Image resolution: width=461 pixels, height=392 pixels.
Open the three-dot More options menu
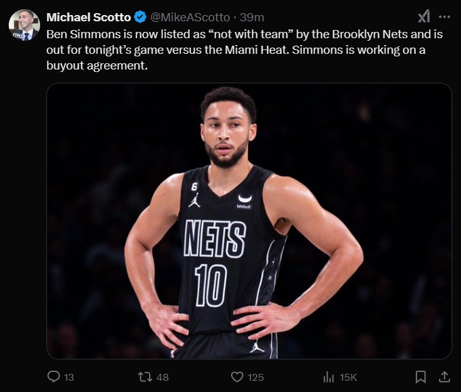[445, 17]
